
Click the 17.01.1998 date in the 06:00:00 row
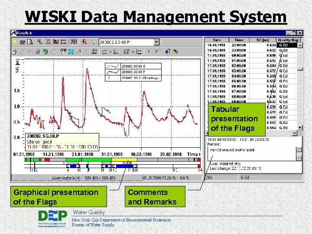[217, 86]
